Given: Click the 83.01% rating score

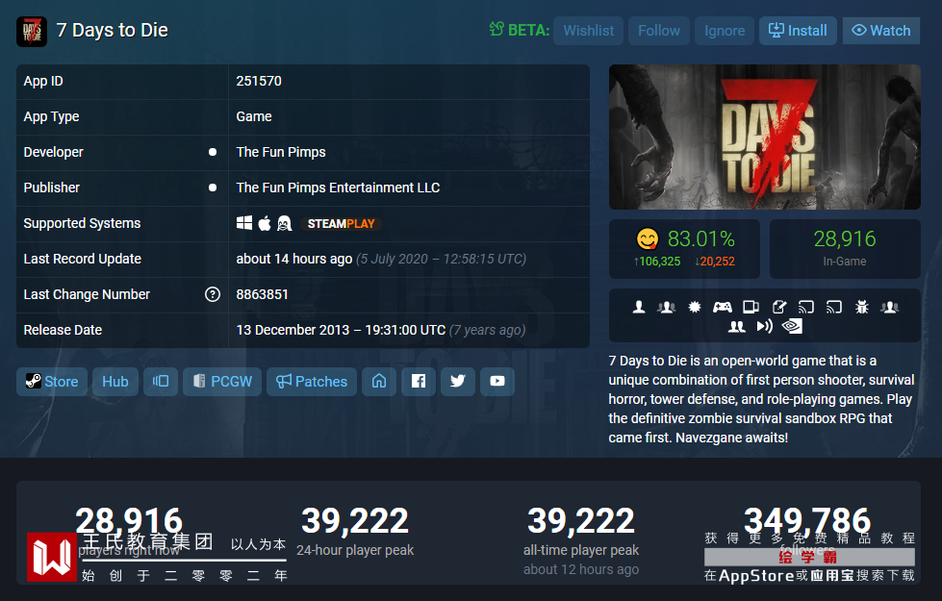Looking at the screenshot, I should 701,239.
